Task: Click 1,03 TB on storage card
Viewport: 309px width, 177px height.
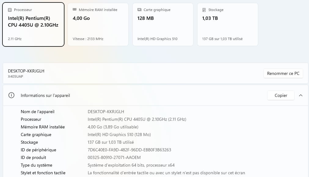Action: click(x=210, y=18)
